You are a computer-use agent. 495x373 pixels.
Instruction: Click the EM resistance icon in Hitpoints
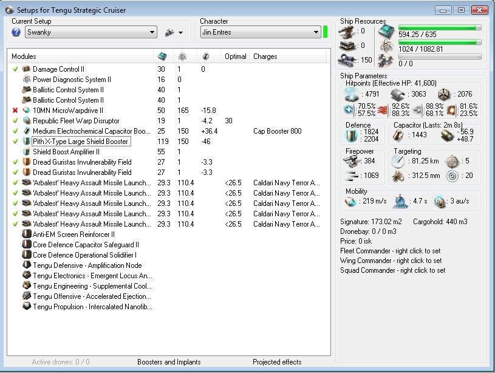pyautogui.click(x=349, y=109)
